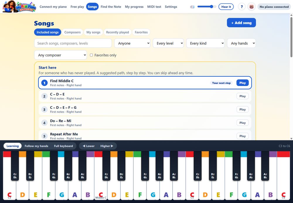293x203 pixels.
Task: Open My progress page
Action: [x=134, y=7]
